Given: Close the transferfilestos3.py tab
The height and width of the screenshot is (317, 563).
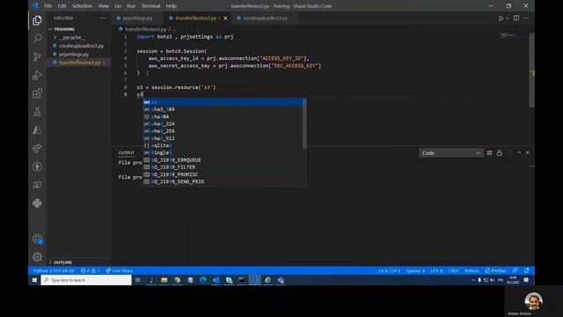Looking at the screenshot, I should point(225,18).
